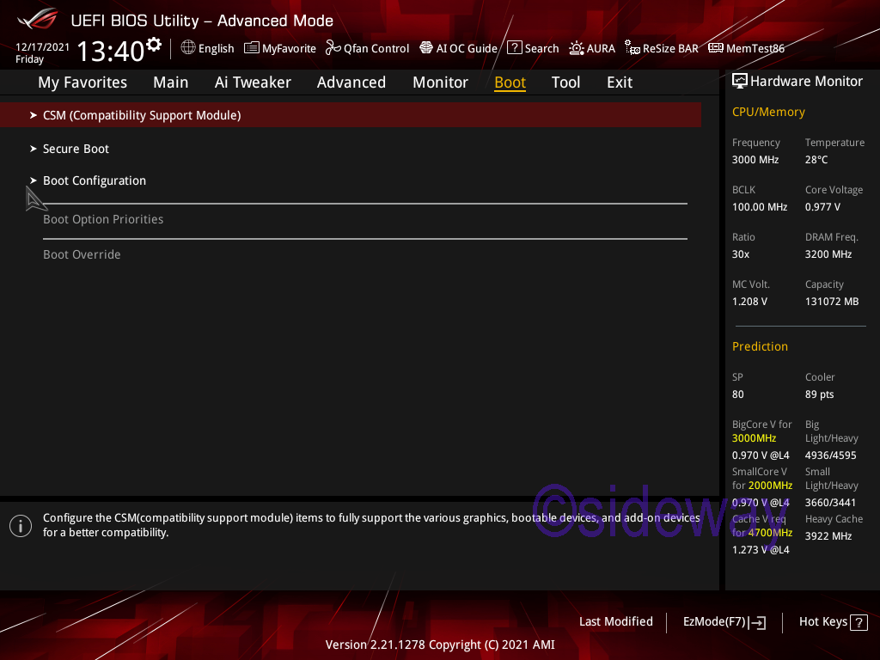Click Boot Option Priorities heading

point(103,219)
